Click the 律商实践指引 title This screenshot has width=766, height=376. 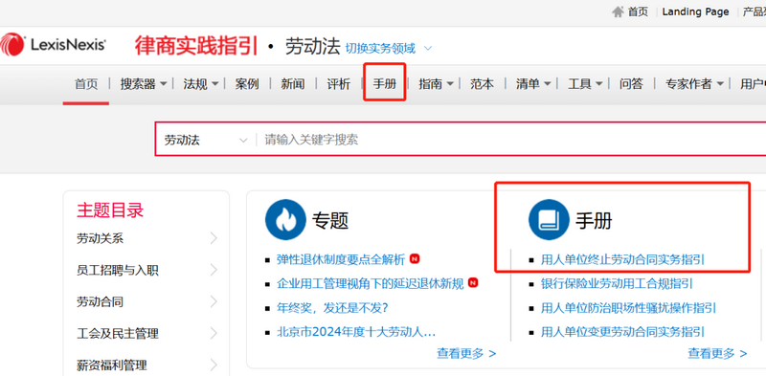coord(196,45)
